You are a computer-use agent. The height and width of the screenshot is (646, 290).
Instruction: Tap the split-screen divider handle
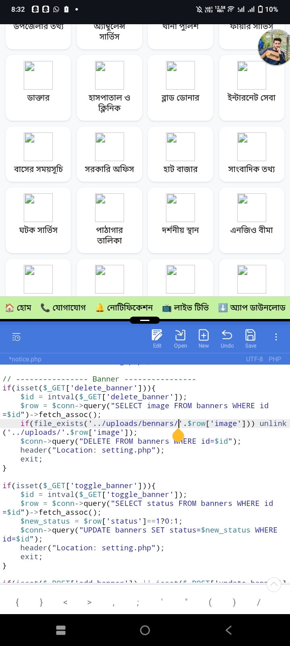pyautogui.click(x=145, y=320)
